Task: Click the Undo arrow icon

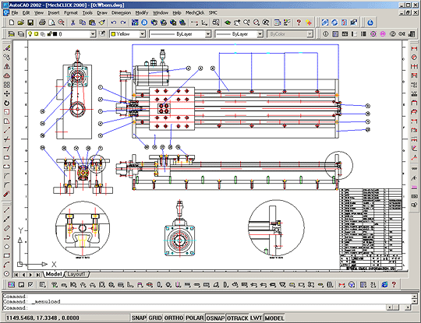Action: point(114,23)
